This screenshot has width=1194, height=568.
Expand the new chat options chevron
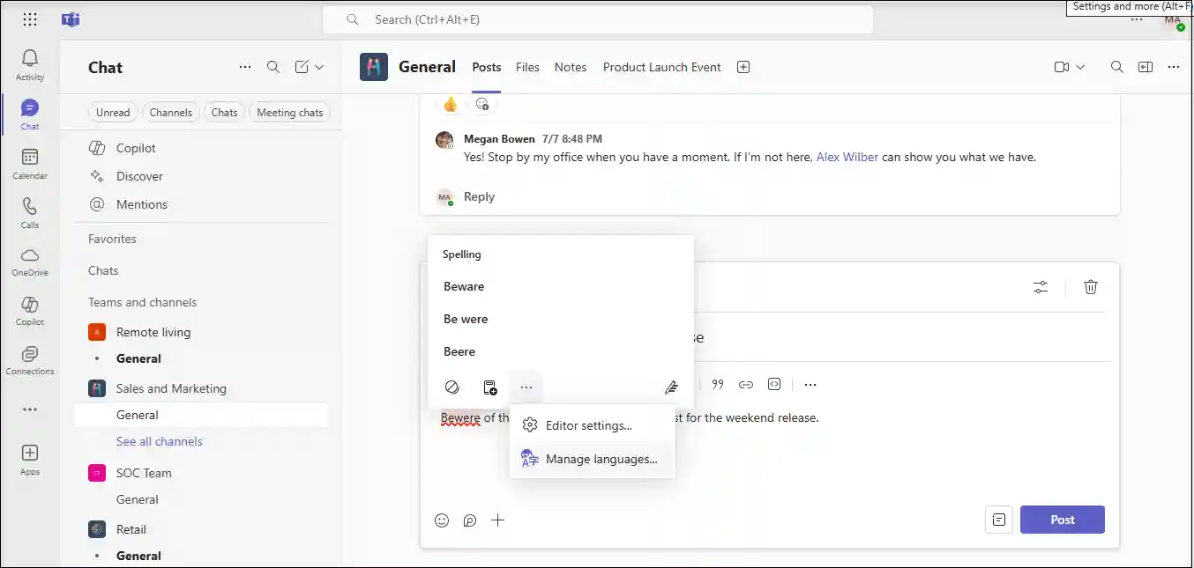[x=319, y=67]
